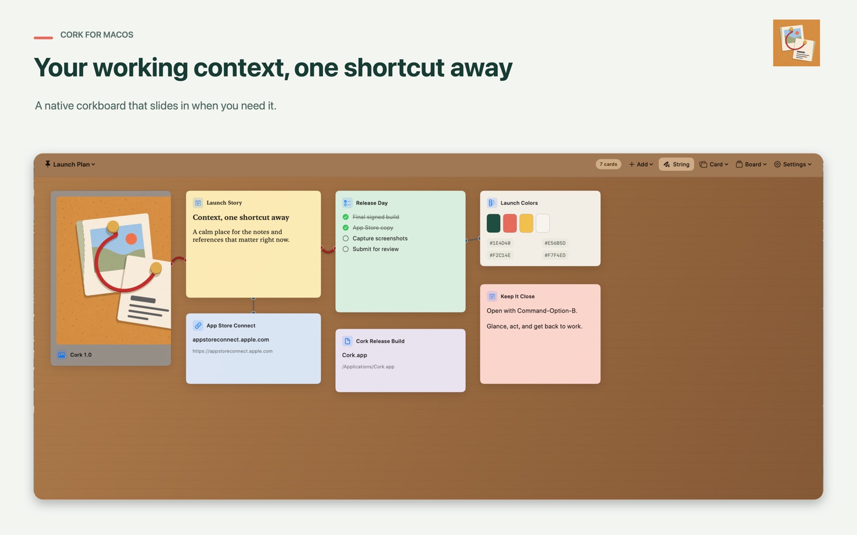Image resolution: width=857 pixels, height=535 pixels.
Task: Check the Capture screenshots item
Action: coord(345,238)
